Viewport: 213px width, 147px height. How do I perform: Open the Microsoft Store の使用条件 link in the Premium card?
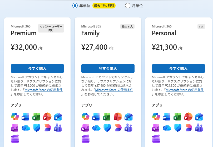tap(44, 90)
